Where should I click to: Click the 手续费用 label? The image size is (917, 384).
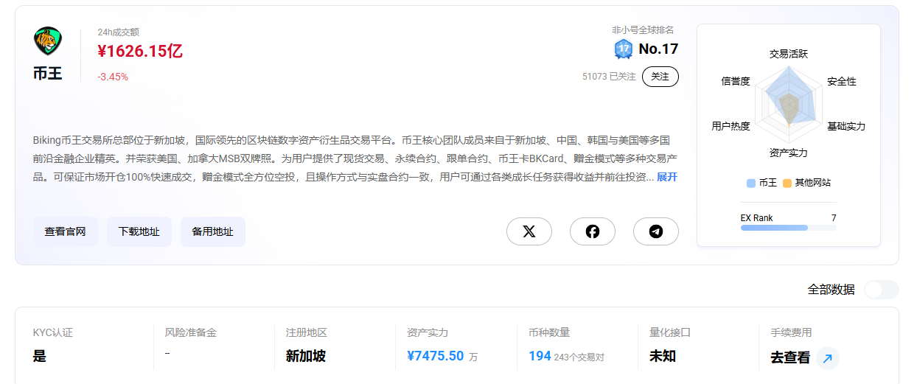[791, 332]
